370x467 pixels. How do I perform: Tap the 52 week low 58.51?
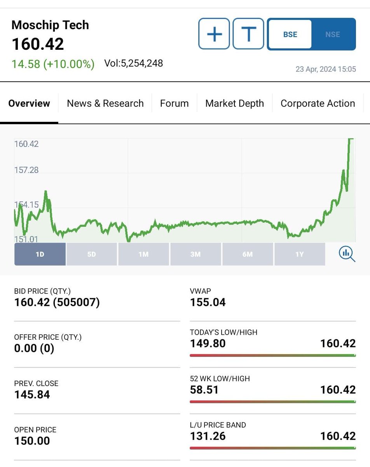click(x=204, y=390)
